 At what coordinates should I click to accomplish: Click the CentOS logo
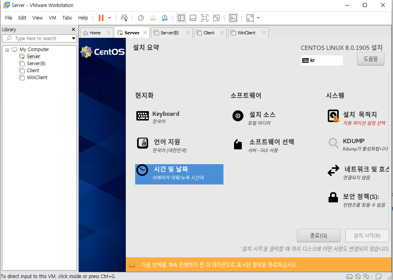(102, 52)
